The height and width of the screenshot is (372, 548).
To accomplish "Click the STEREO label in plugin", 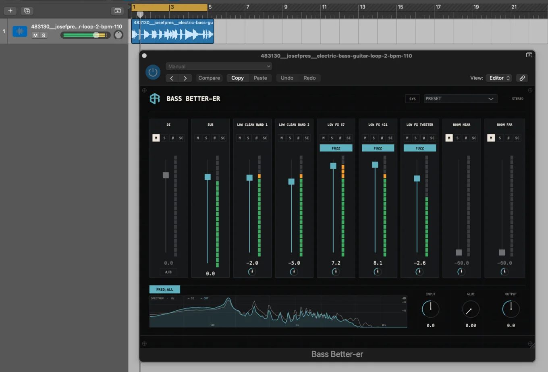I will (517, 98).
